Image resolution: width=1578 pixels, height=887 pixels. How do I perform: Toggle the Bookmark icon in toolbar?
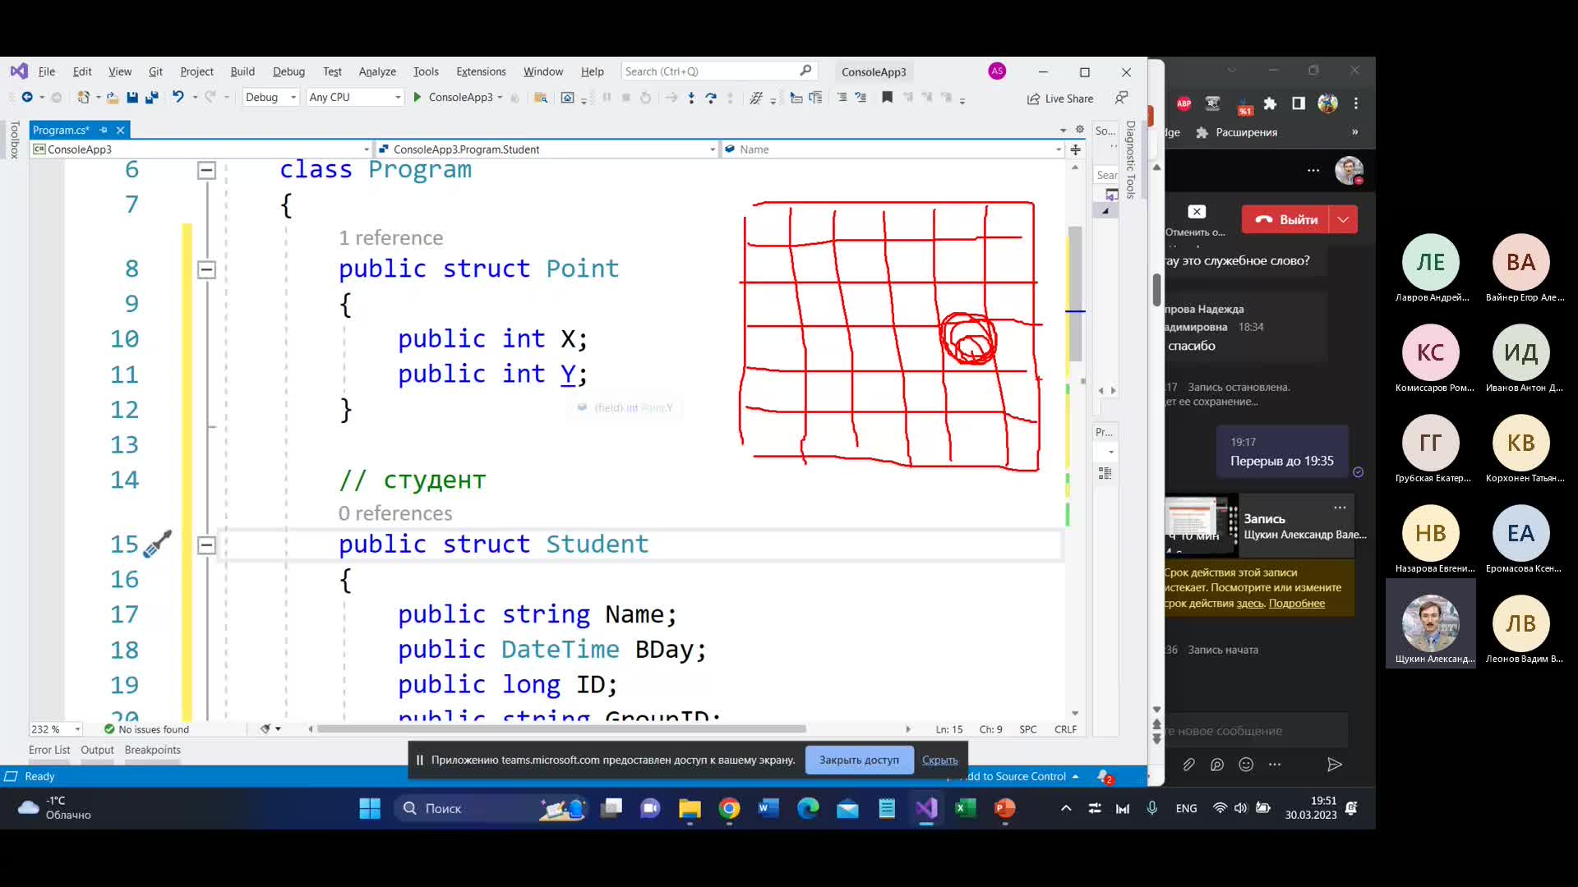[x=887, y=98]
